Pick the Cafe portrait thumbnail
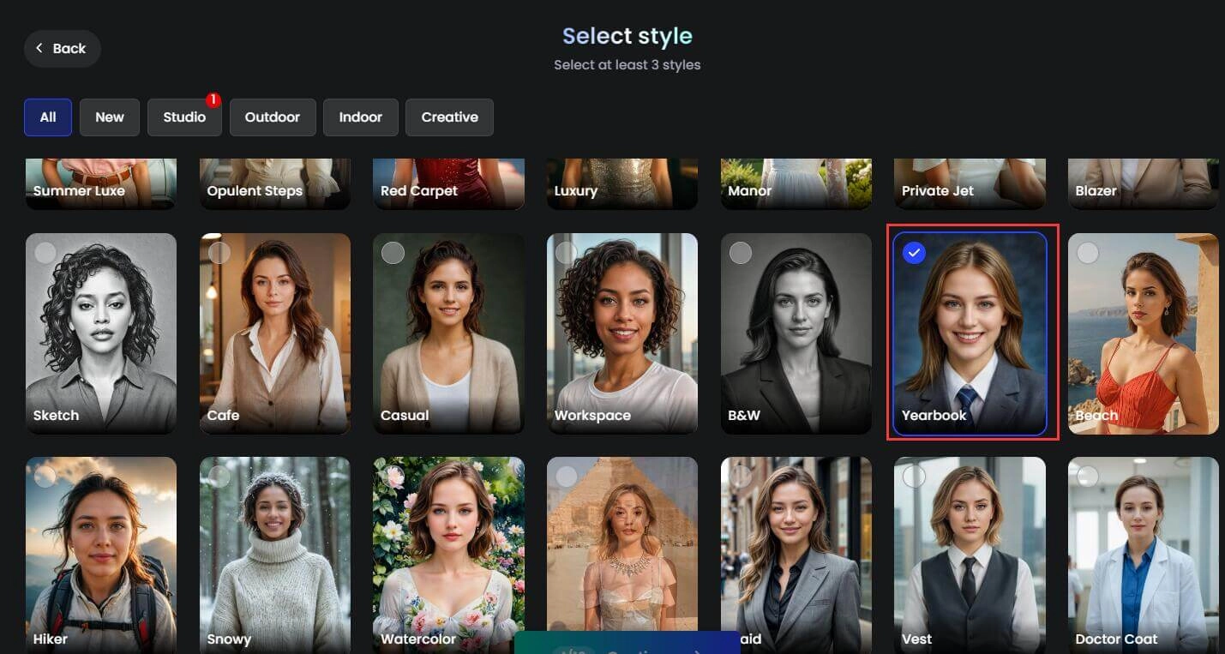 [x=275, y=334]
